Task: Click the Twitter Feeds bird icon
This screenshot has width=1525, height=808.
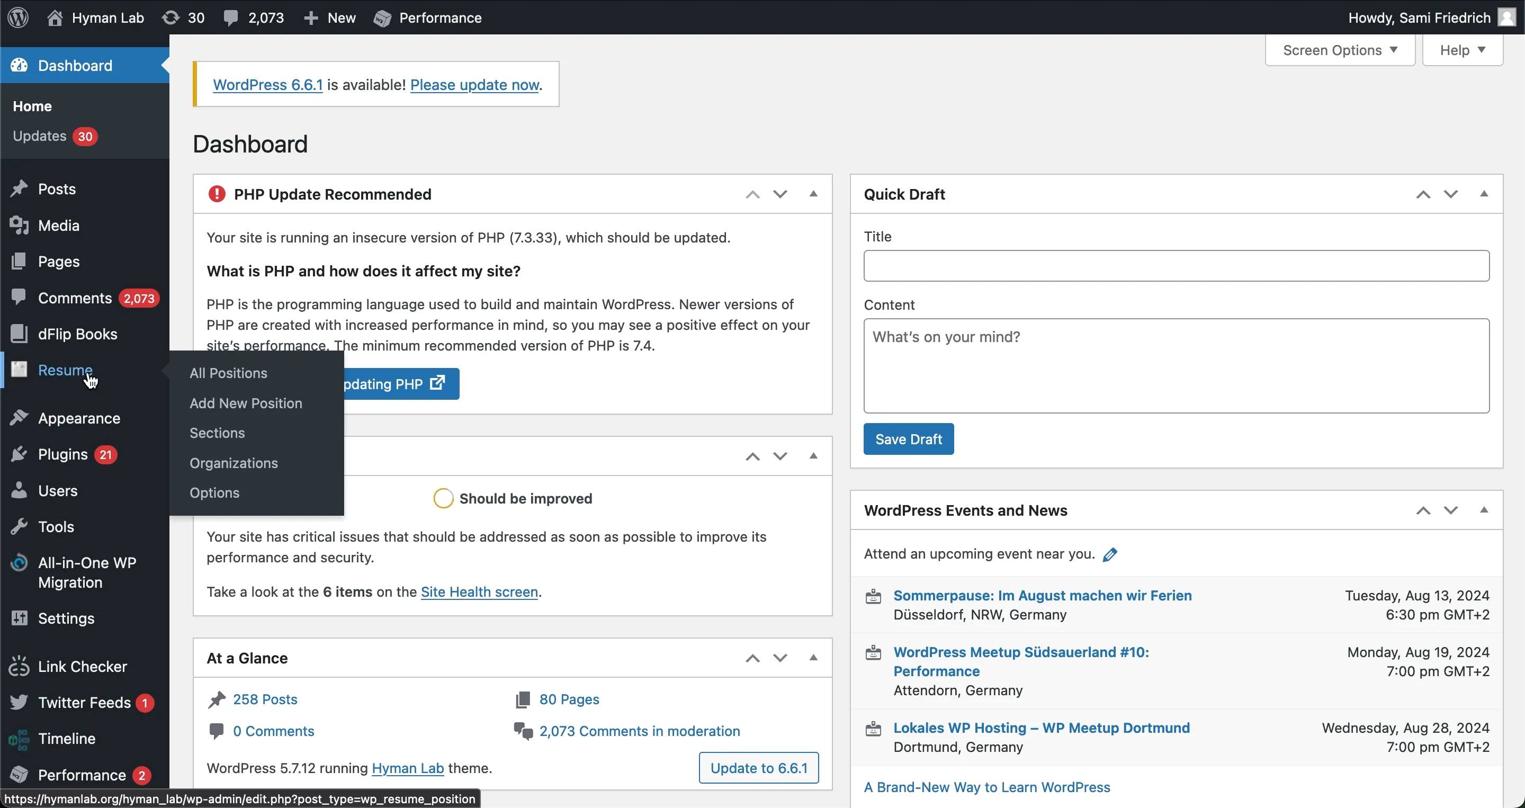Action: pos(20,702)
